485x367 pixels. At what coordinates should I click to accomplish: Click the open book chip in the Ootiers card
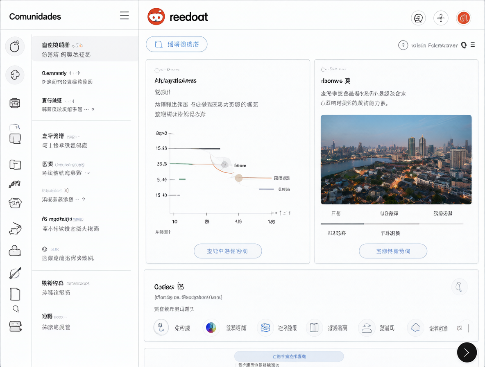coord(314,327)
